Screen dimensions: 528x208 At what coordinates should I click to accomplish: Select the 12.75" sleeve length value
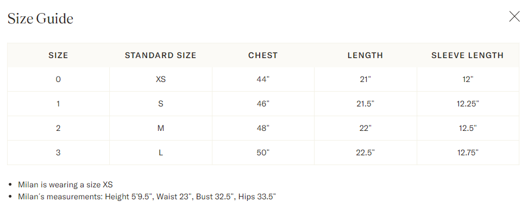coord(468,153)
